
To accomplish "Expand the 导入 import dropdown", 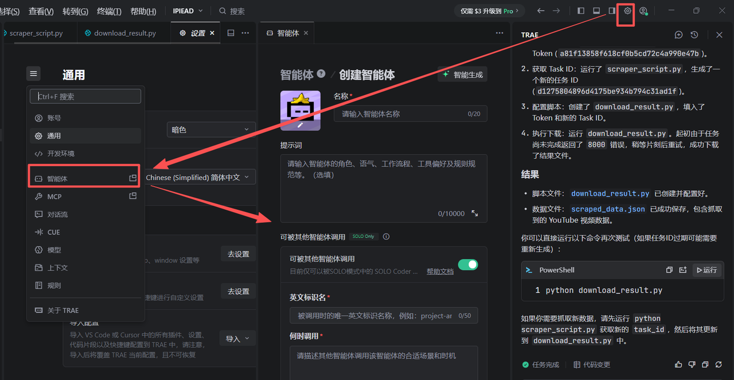I will point(237,339).
